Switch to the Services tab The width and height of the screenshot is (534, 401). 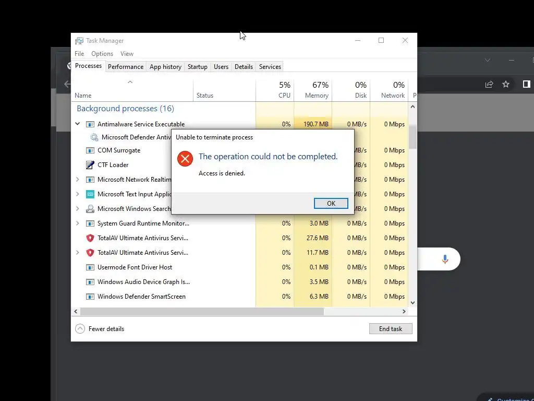click(x=270, y=67)
